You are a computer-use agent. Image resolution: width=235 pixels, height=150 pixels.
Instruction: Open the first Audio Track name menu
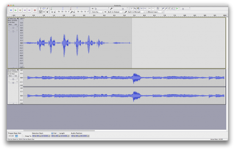tap(13, 19)
